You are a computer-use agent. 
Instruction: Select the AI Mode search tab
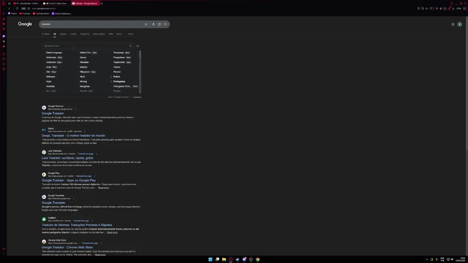[46, 34]
